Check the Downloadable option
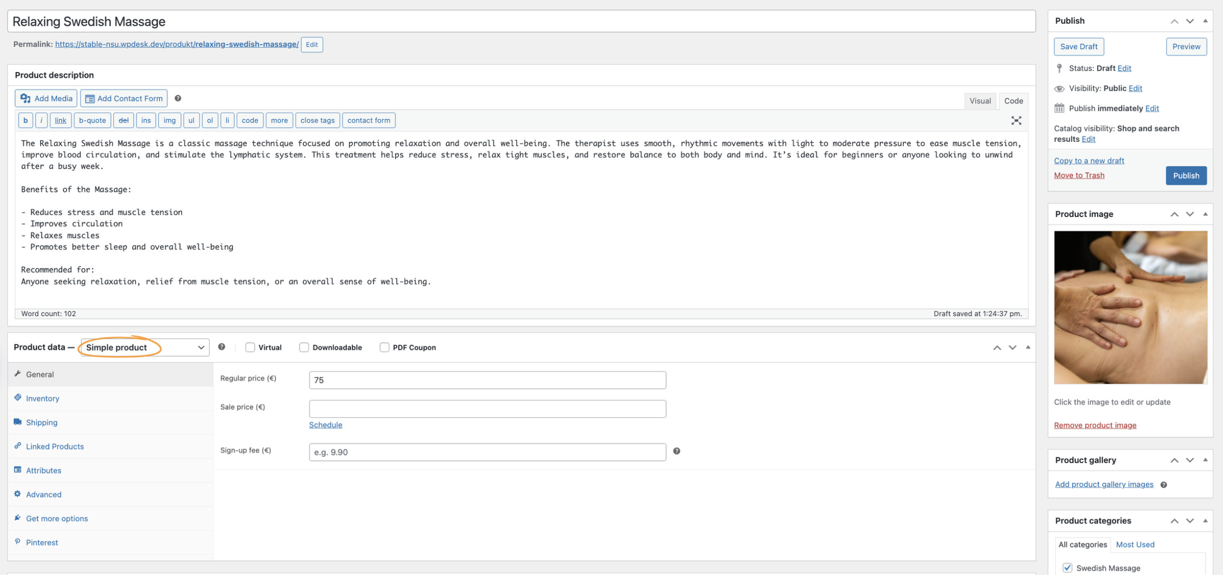Viewport: 1223px width, 575px height. [x=304, y=347]
